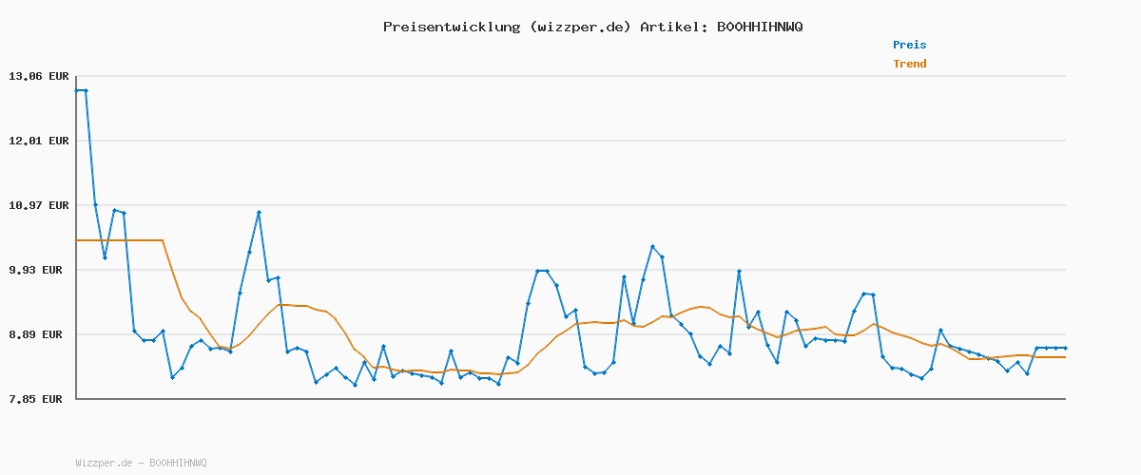Select the "10.97 EUR" y-axis label
The image size is (1141, 475).
(38, 205)
